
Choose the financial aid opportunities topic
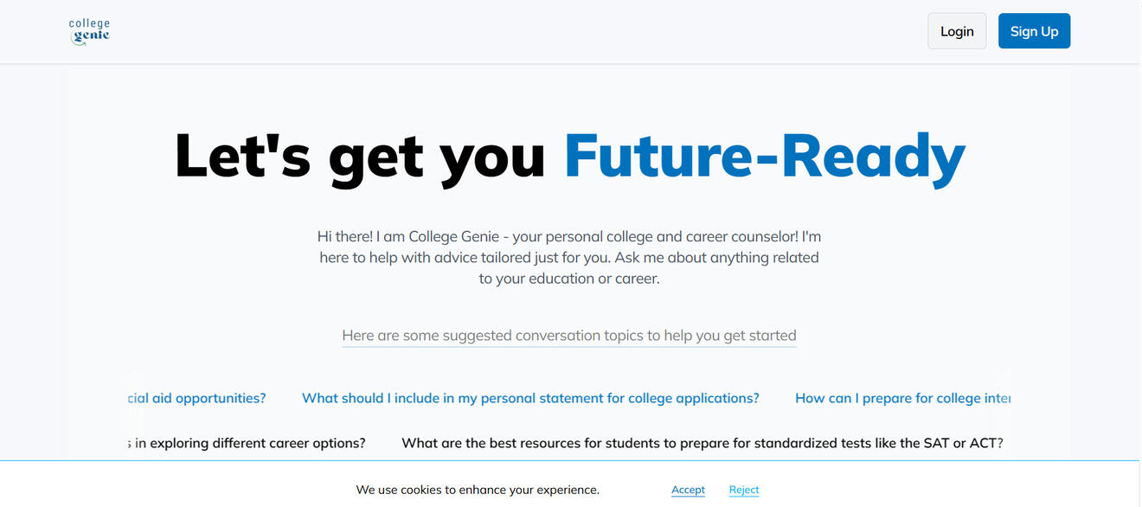[x=197, y=398]
